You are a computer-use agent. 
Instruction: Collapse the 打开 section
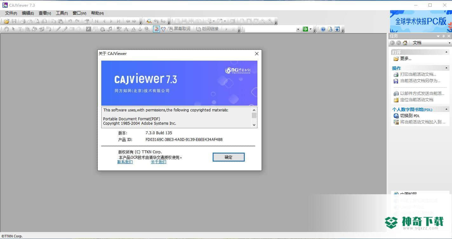446,52
